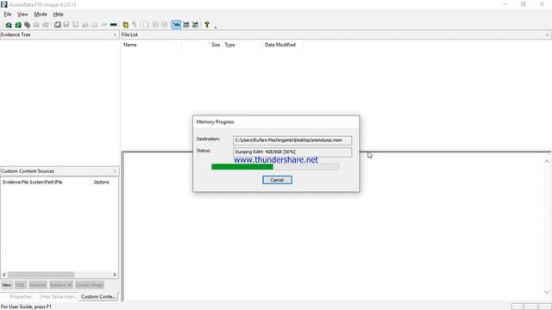552x310 pixels.
Task: Click the Custom Content horizontal scrollbar thumb
Action: tap(41, 275)
